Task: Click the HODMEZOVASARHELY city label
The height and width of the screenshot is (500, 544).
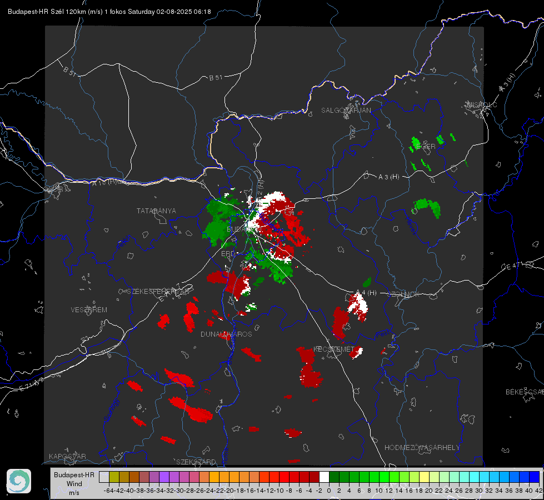Action: [x=422, y=448]
